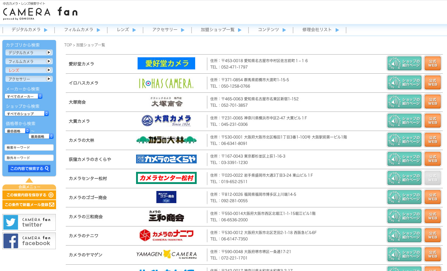
Task: Click the 大塚商会 logo image
Action: coord(166,102)
